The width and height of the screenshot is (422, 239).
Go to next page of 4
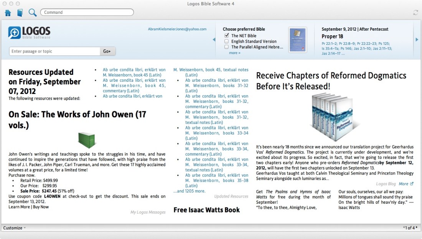(x=417, y=227)
